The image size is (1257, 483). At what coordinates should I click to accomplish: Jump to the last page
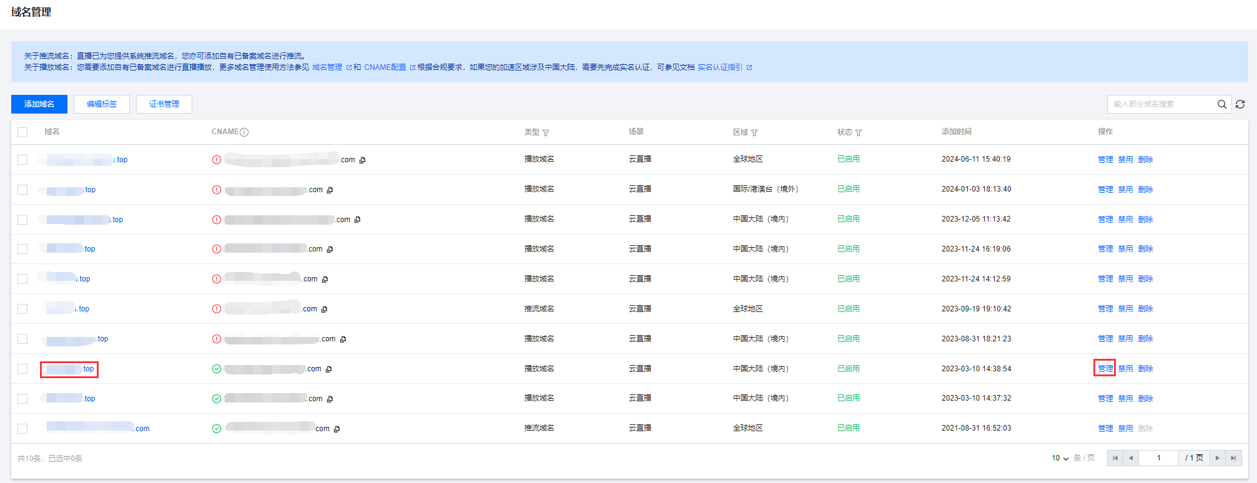(x=1233, y=458)
